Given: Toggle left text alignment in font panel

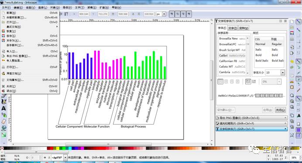Looking at the screenshot, I should [220, 82].
